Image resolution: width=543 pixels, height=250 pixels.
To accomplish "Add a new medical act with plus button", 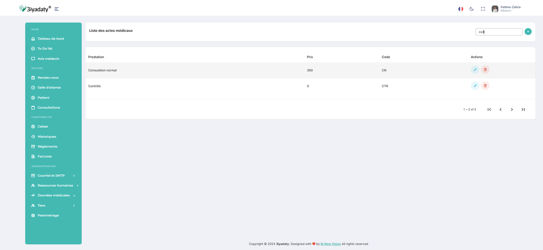I will coord(528,32).
